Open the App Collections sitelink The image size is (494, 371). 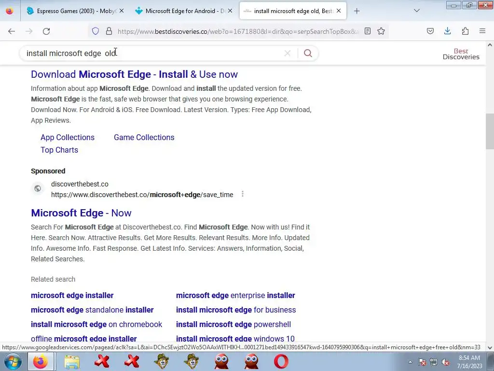(68, 137)
